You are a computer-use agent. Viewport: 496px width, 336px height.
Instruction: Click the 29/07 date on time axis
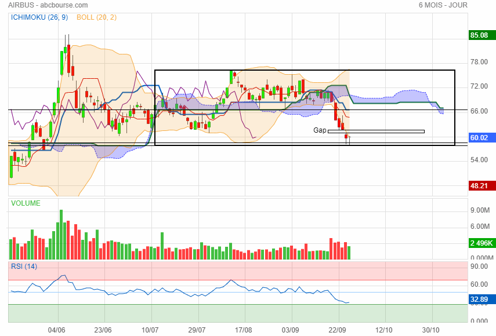197,330
